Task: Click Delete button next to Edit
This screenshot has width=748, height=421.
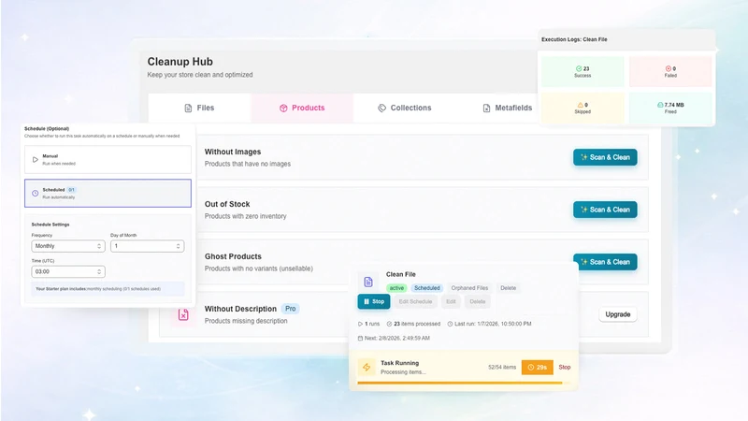Action: 478,301
